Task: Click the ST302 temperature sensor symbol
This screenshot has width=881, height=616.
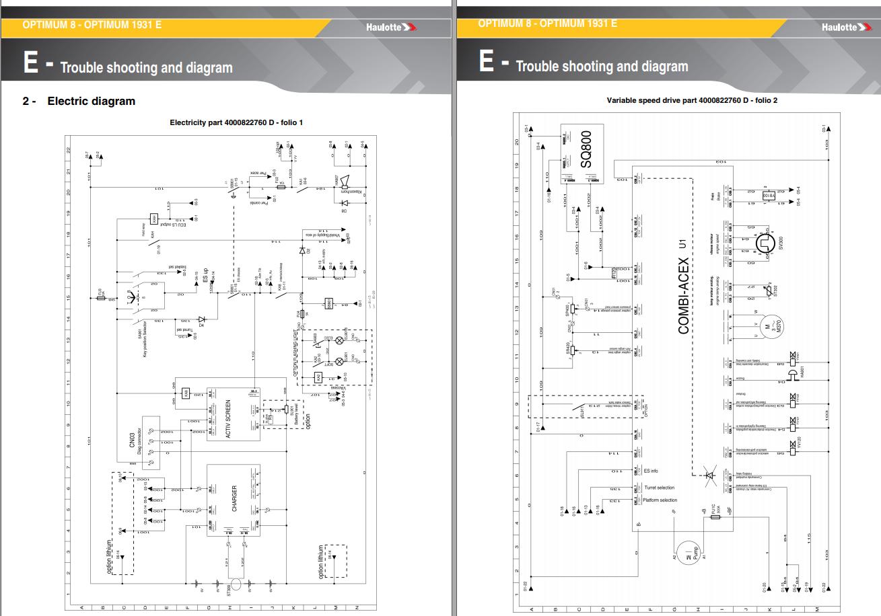Action: click(768, 290)
